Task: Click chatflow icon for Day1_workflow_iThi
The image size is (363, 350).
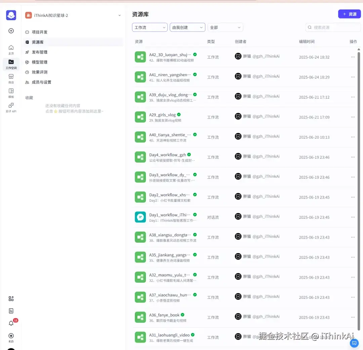Action: click(140, 217)
